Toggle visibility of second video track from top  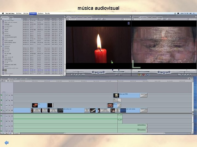pyautogui.click(x=1, y=100)
